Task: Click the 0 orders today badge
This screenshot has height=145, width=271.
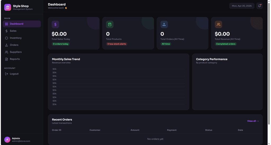Action: click(61, 44)
